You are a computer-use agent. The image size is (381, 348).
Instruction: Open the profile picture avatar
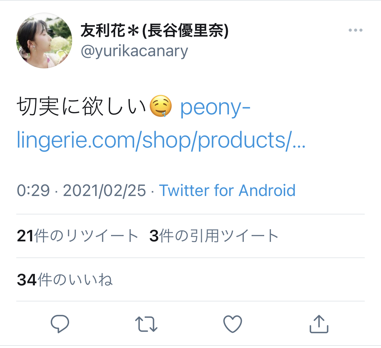[44, 41]
